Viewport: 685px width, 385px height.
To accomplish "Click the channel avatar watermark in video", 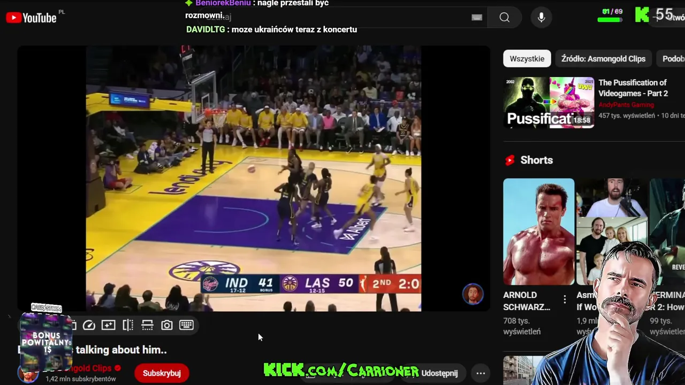I will point(473,294).
